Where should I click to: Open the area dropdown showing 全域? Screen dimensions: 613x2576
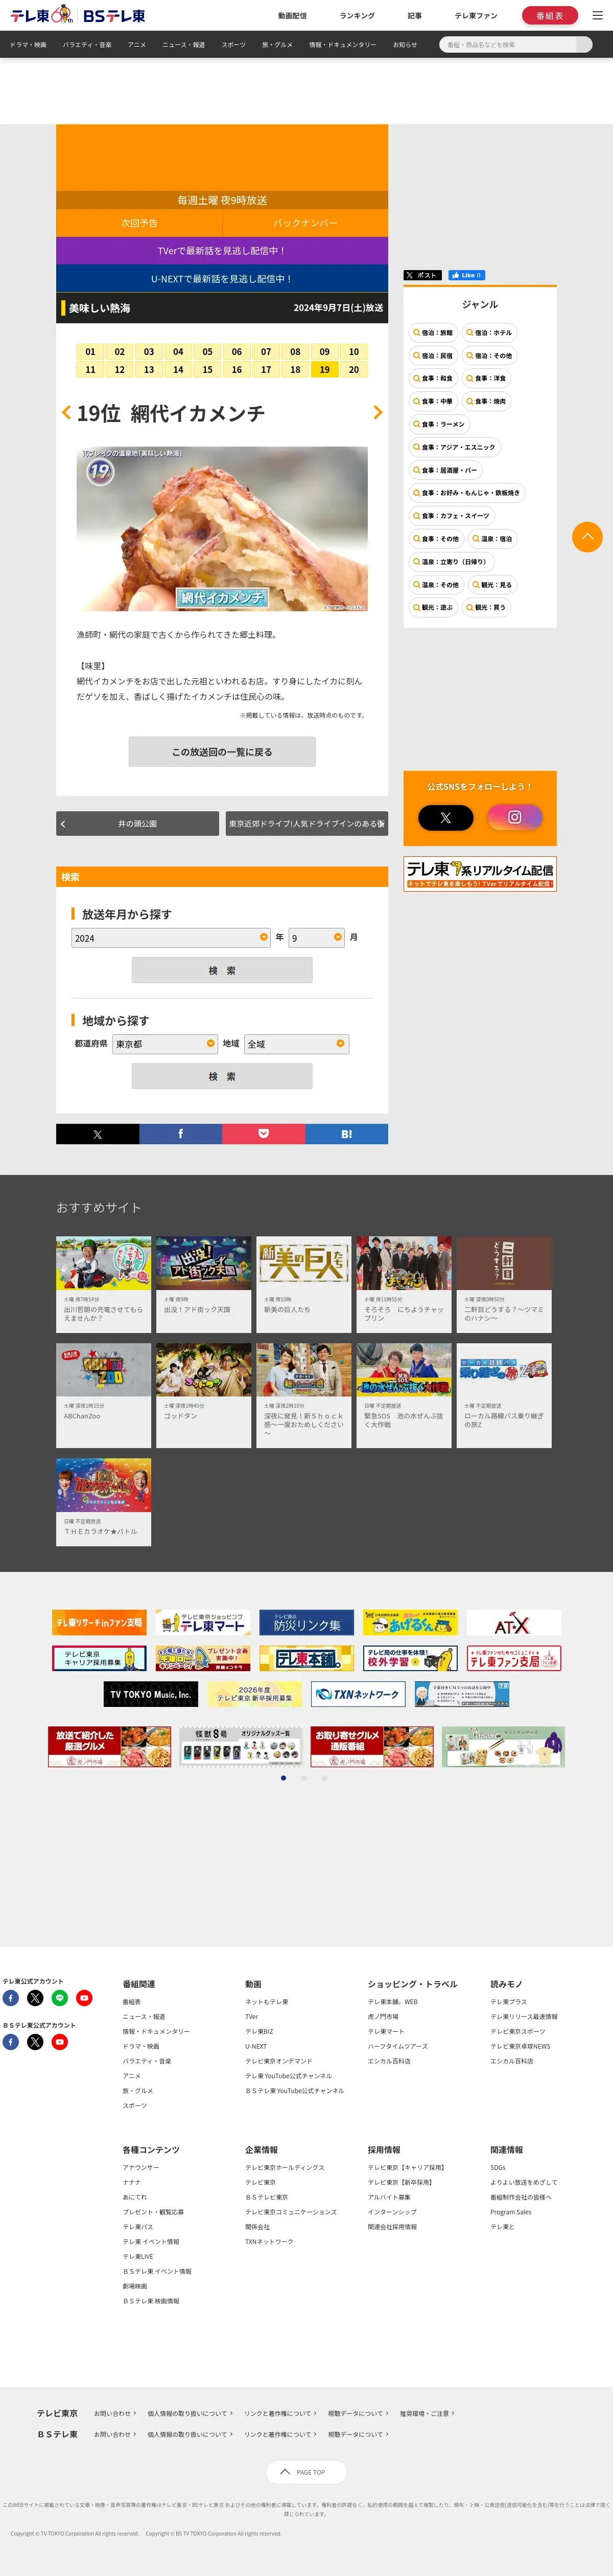[x=296, y=1043]
